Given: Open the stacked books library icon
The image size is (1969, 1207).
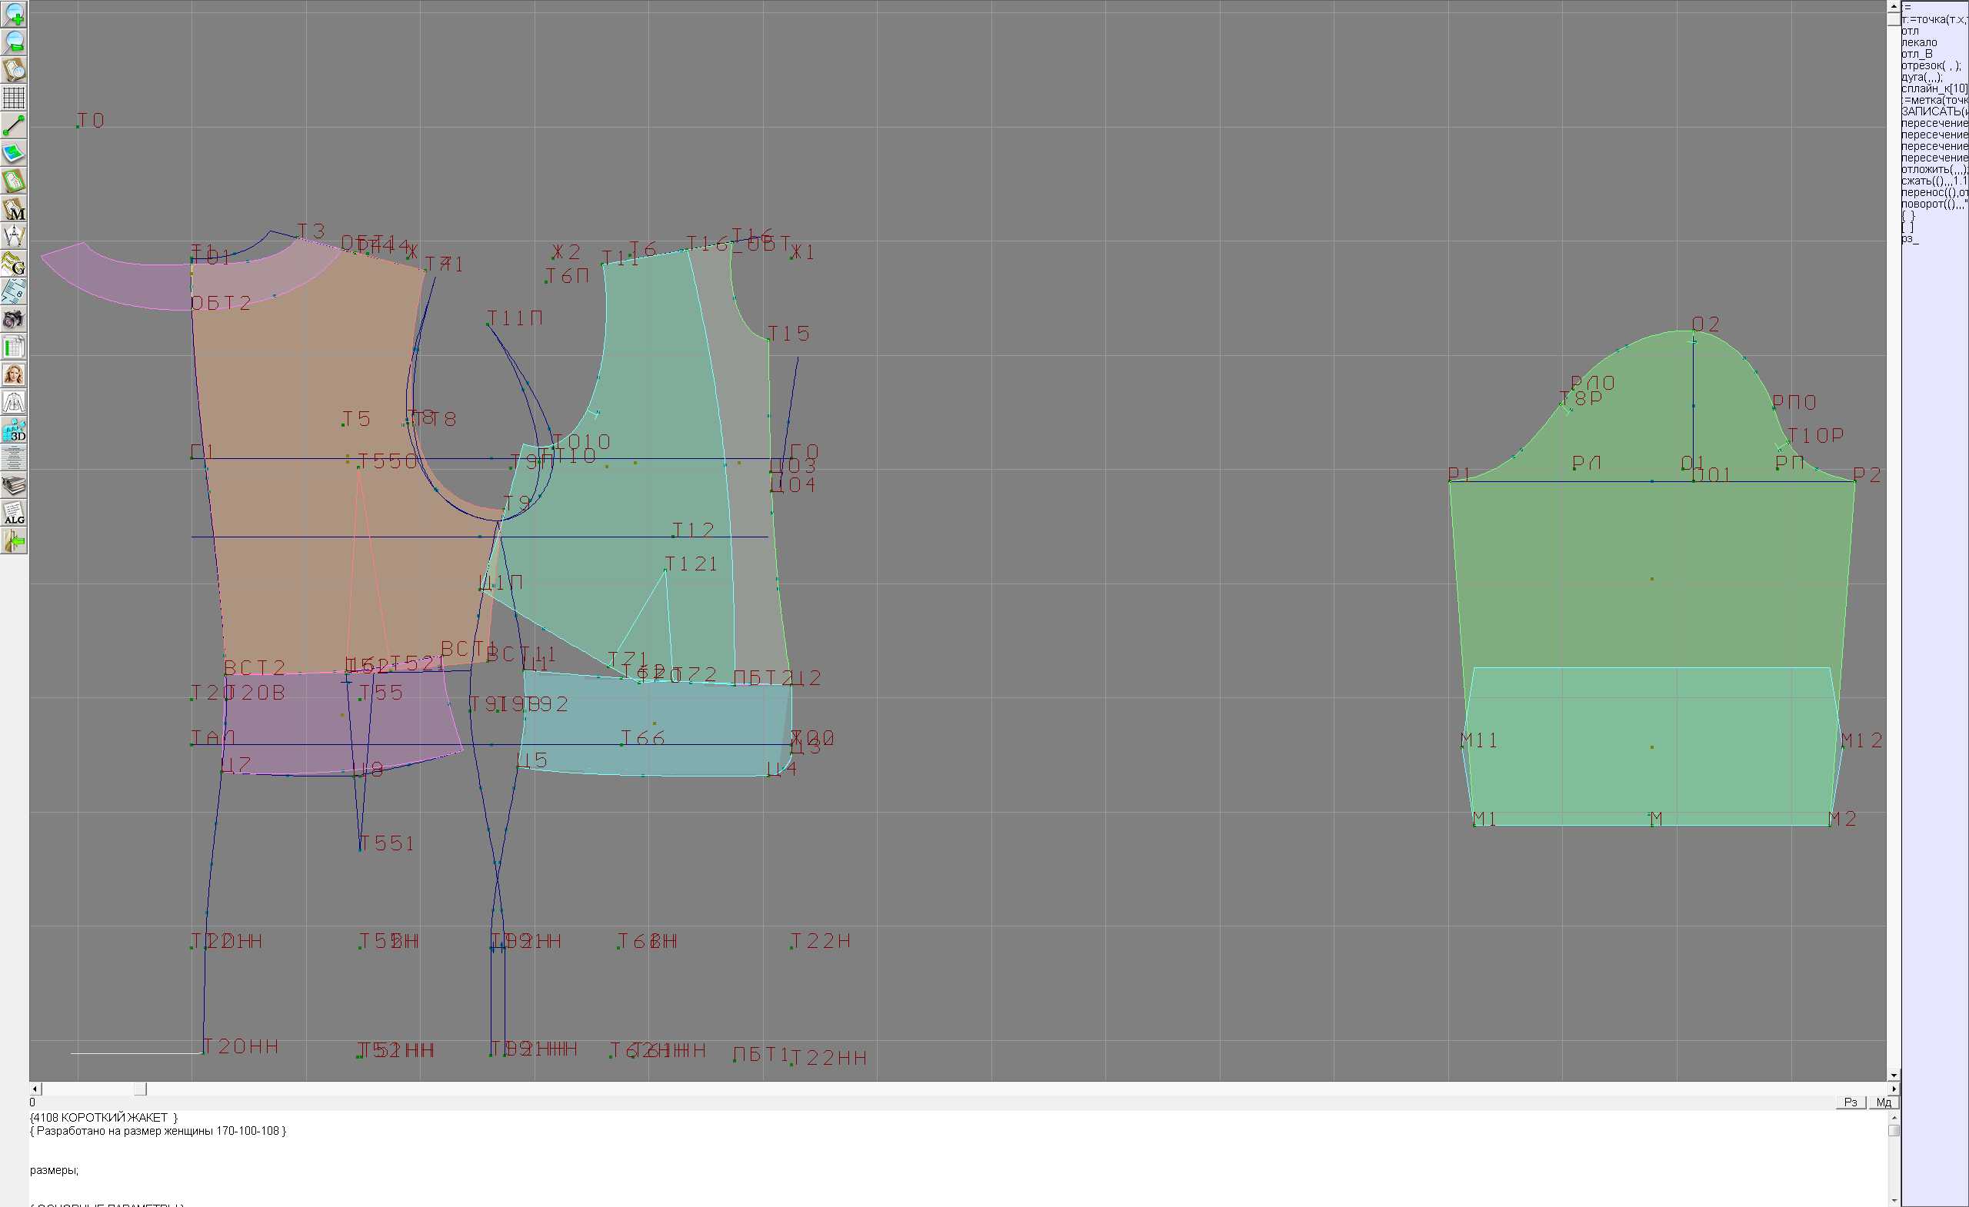Looking at the screenshot, I should [14, 486].
